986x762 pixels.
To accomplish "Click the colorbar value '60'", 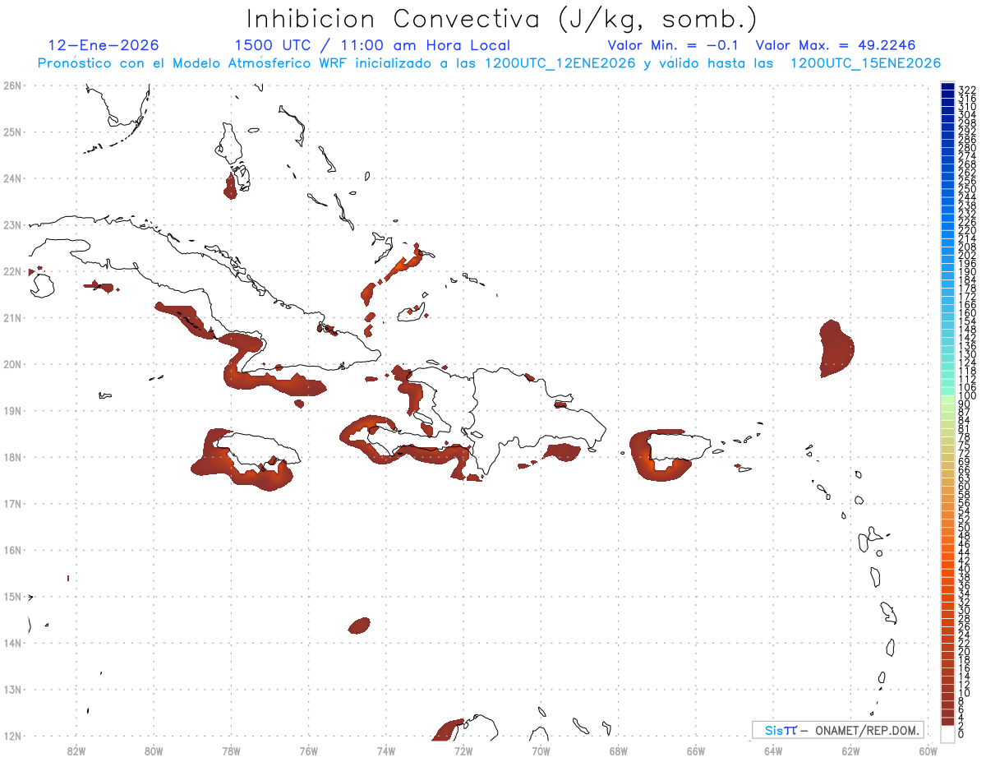I will [x=965, y=487].
